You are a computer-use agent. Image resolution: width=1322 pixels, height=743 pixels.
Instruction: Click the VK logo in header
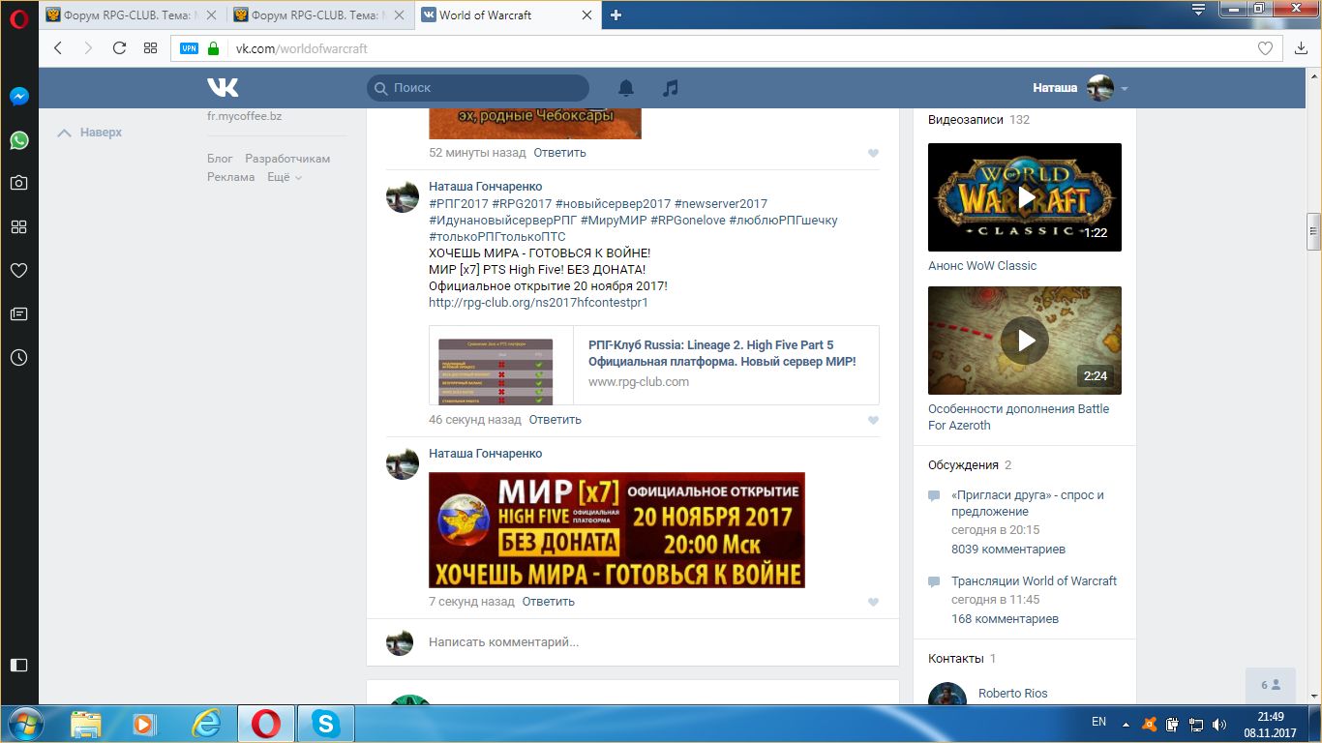[x=223, y=88]
